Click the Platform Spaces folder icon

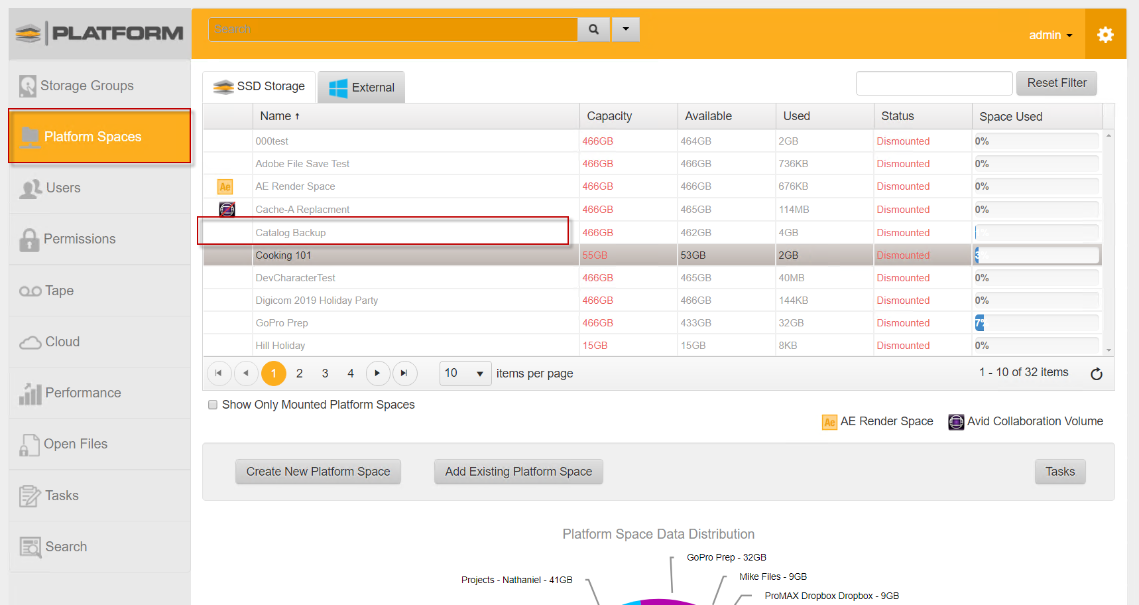(x=30, y=137)
